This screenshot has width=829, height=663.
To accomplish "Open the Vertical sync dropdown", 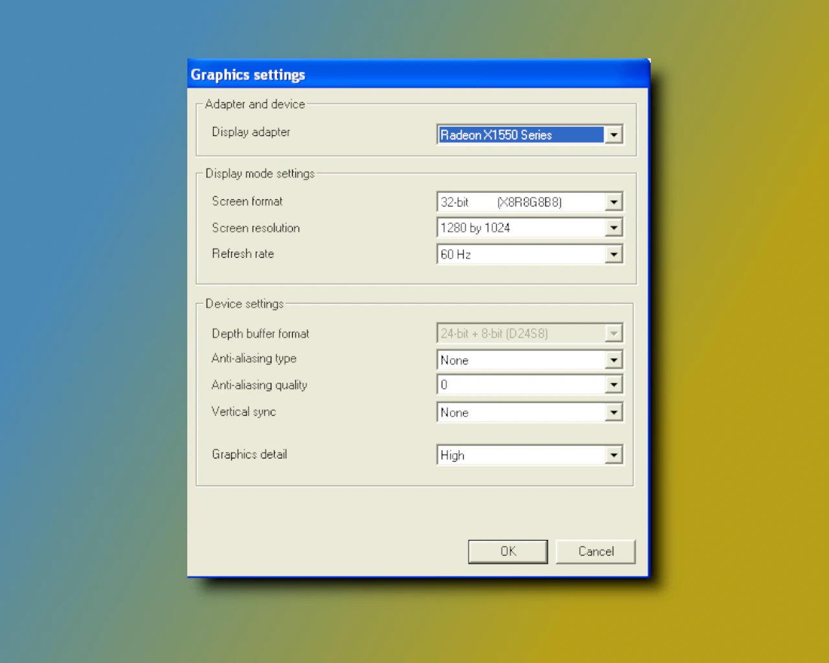I will [x=530, y=412].
